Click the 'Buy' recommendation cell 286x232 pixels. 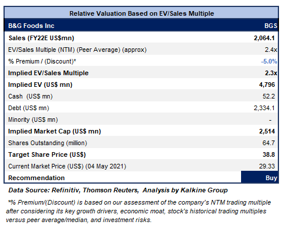[x=260, y=177]
